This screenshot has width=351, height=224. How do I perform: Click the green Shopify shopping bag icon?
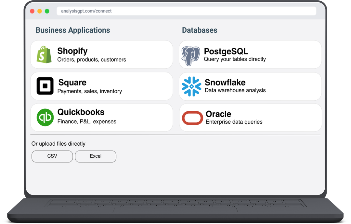click(44, 54)
